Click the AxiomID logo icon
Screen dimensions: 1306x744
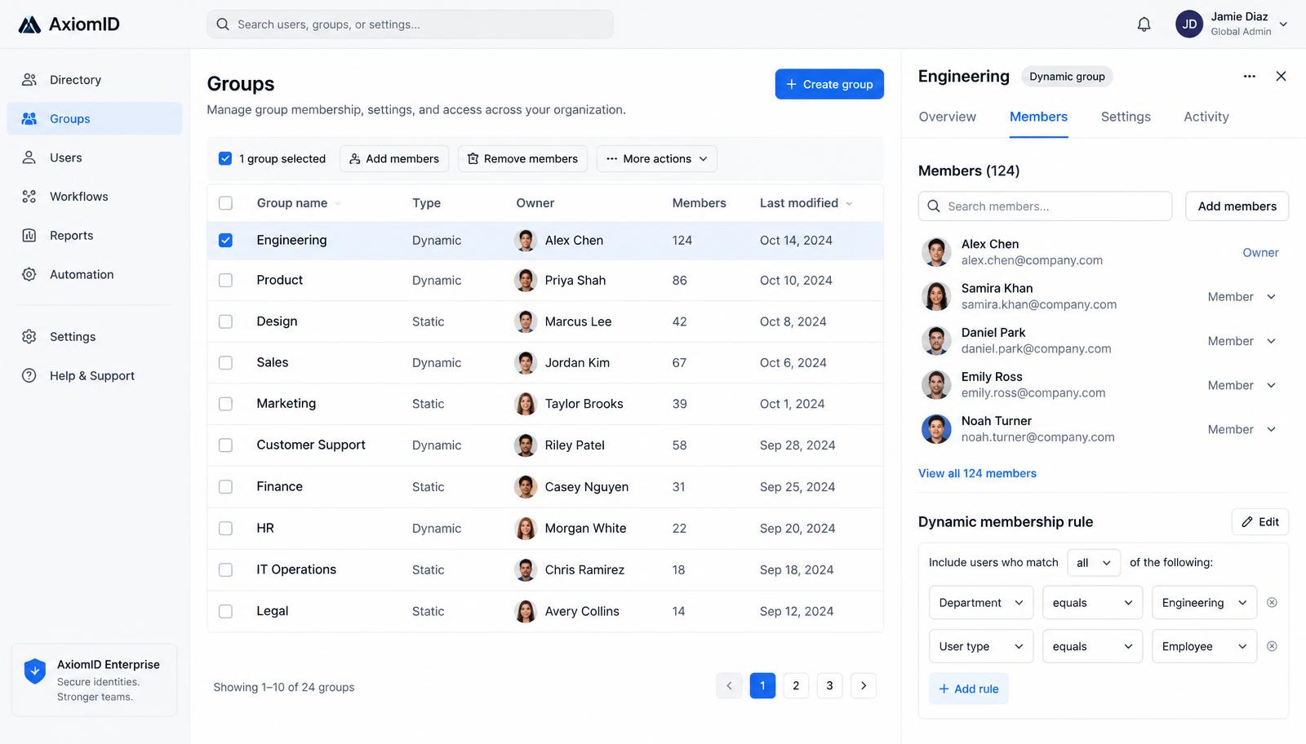29,24
